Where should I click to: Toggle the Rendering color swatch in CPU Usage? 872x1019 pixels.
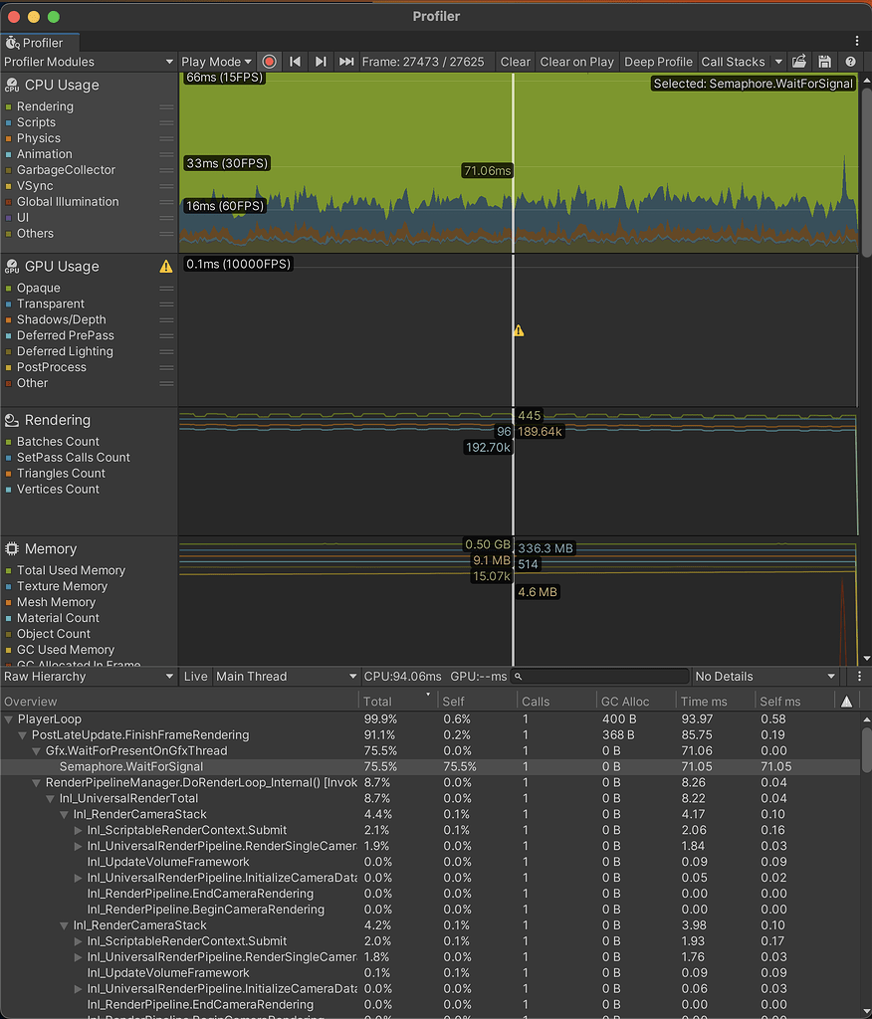click(9, 106)
